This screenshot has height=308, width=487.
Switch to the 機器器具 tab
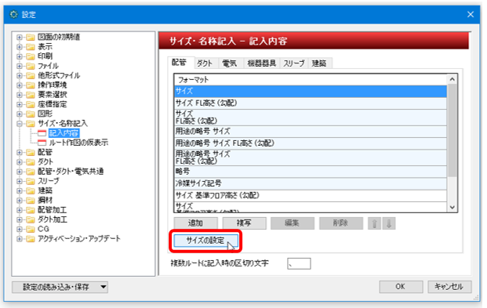tap(261, 63)
